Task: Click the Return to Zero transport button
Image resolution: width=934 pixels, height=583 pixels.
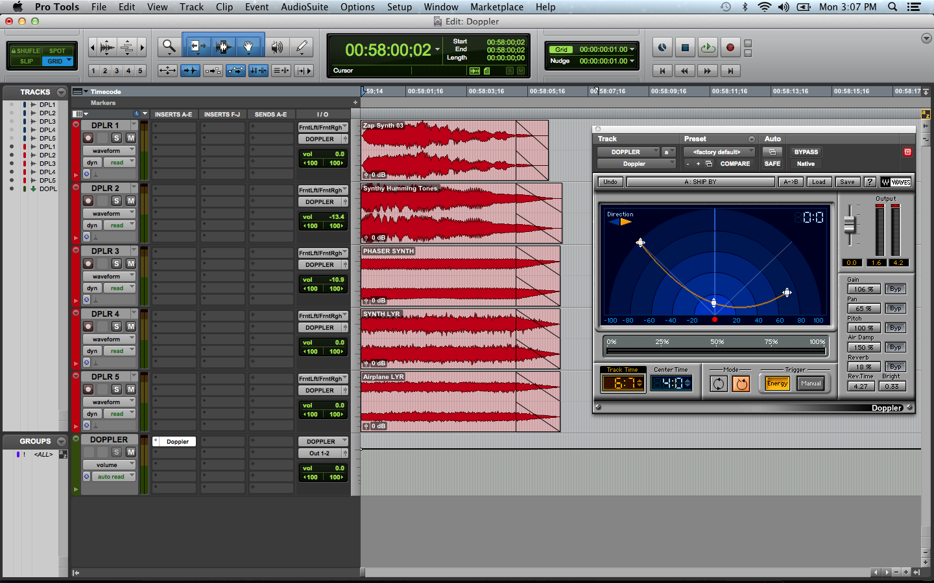Action: coord(662,71)
